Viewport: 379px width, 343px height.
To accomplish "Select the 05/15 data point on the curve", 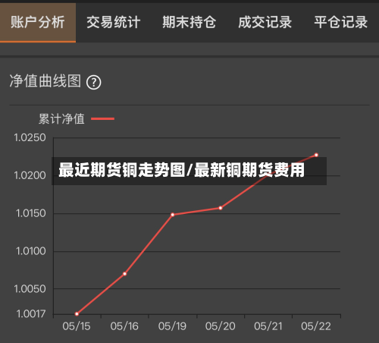I will (x=77, y=314).
